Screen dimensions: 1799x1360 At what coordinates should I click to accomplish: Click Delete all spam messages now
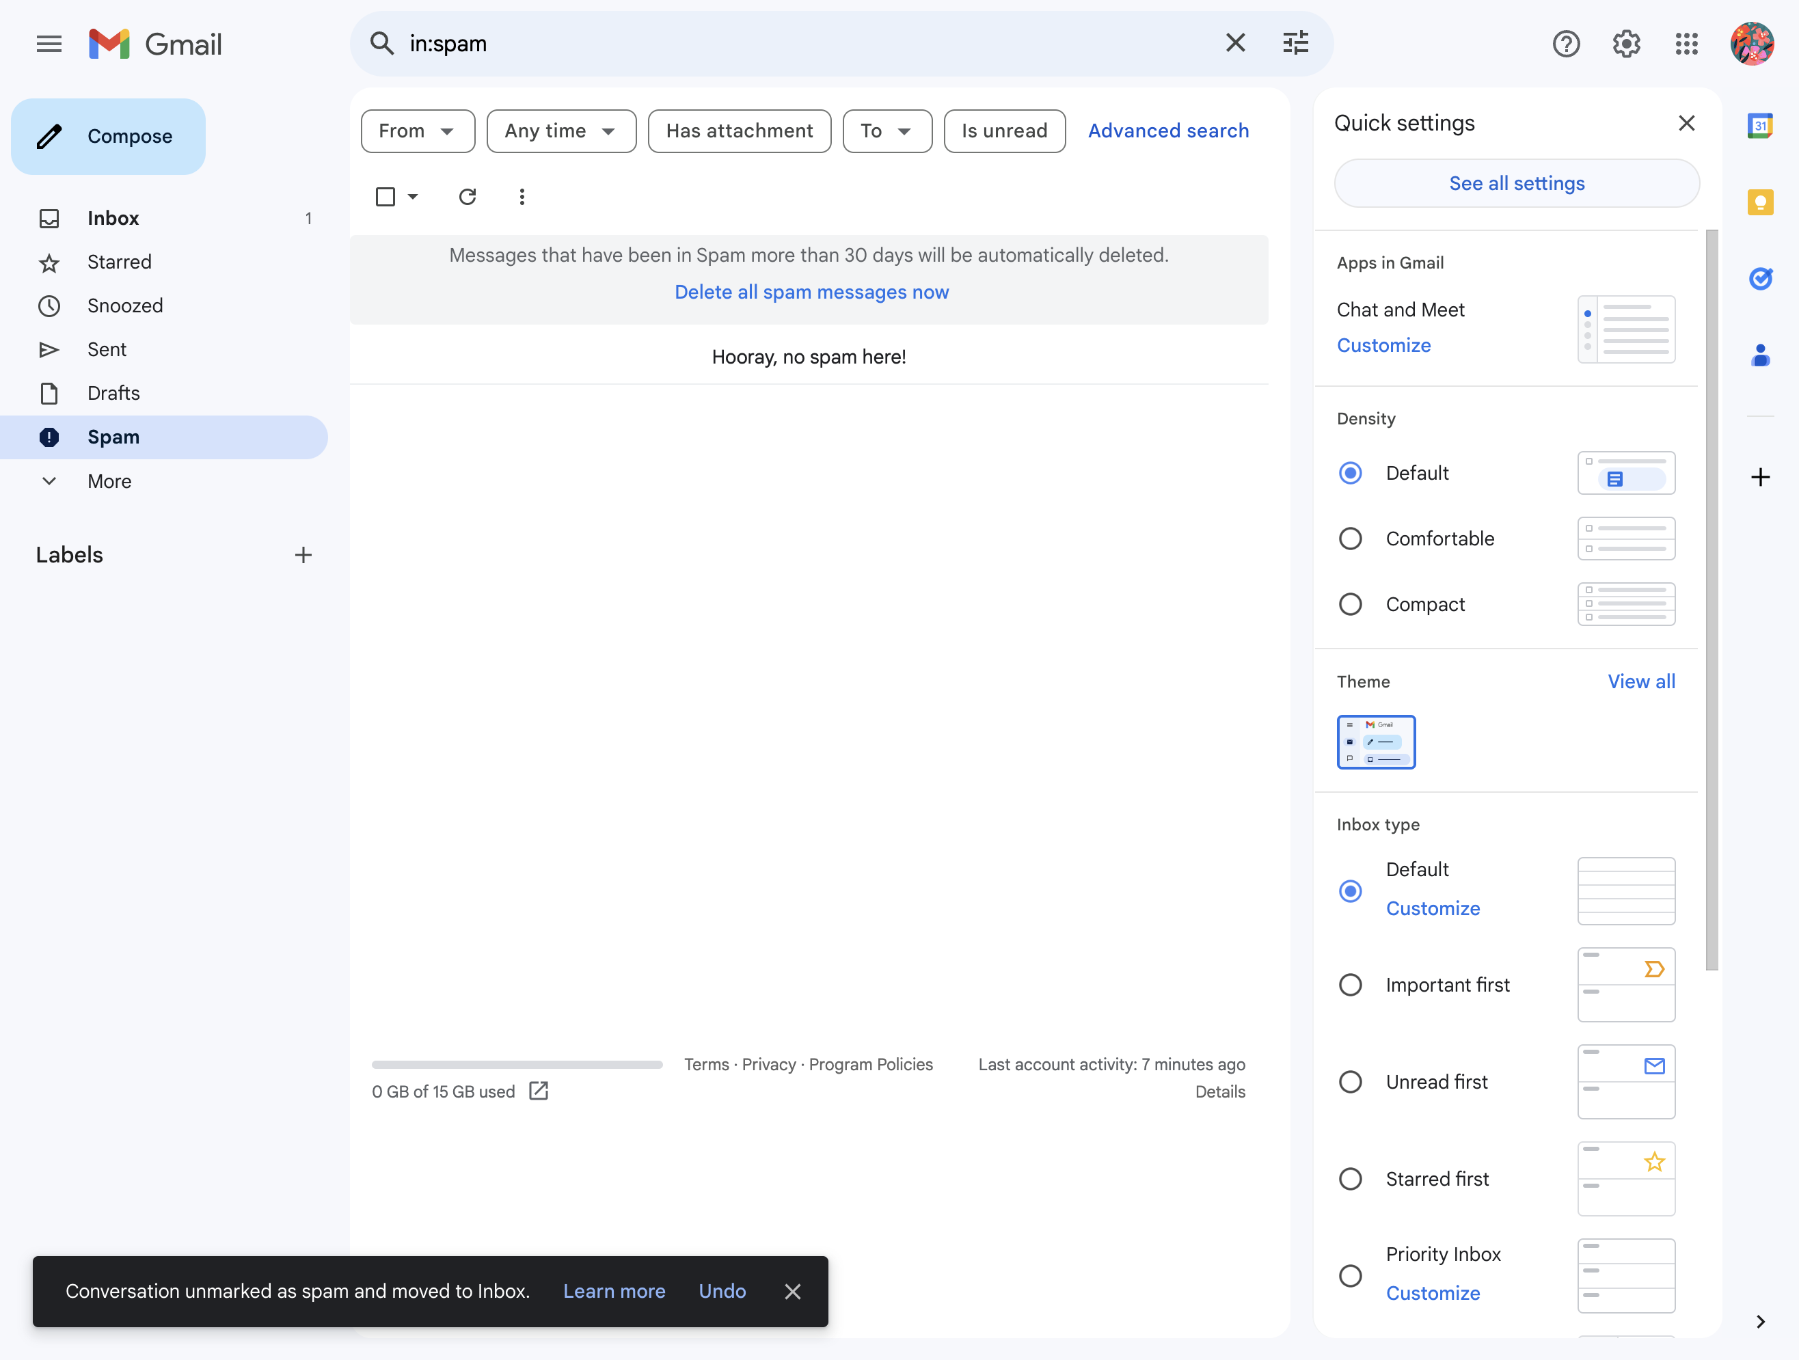click(811, 292)
